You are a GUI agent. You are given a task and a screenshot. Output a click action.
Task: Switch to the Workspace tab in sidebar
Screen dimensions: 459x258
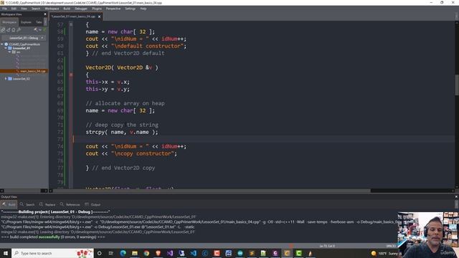(9, 22)
